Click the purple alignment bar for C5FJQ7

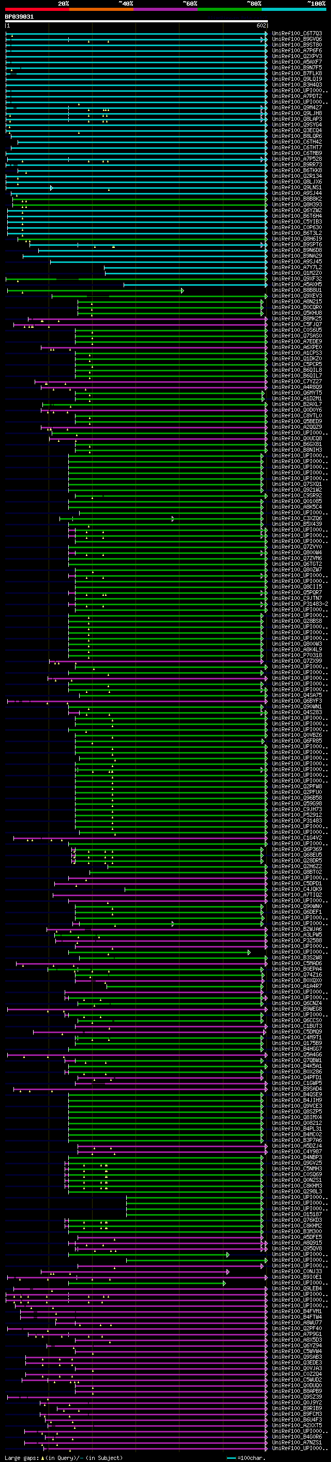coord(140,325)
